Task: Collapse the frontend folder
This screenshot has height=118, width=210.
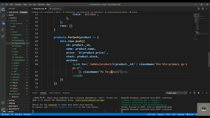Action: click(13, 21)
